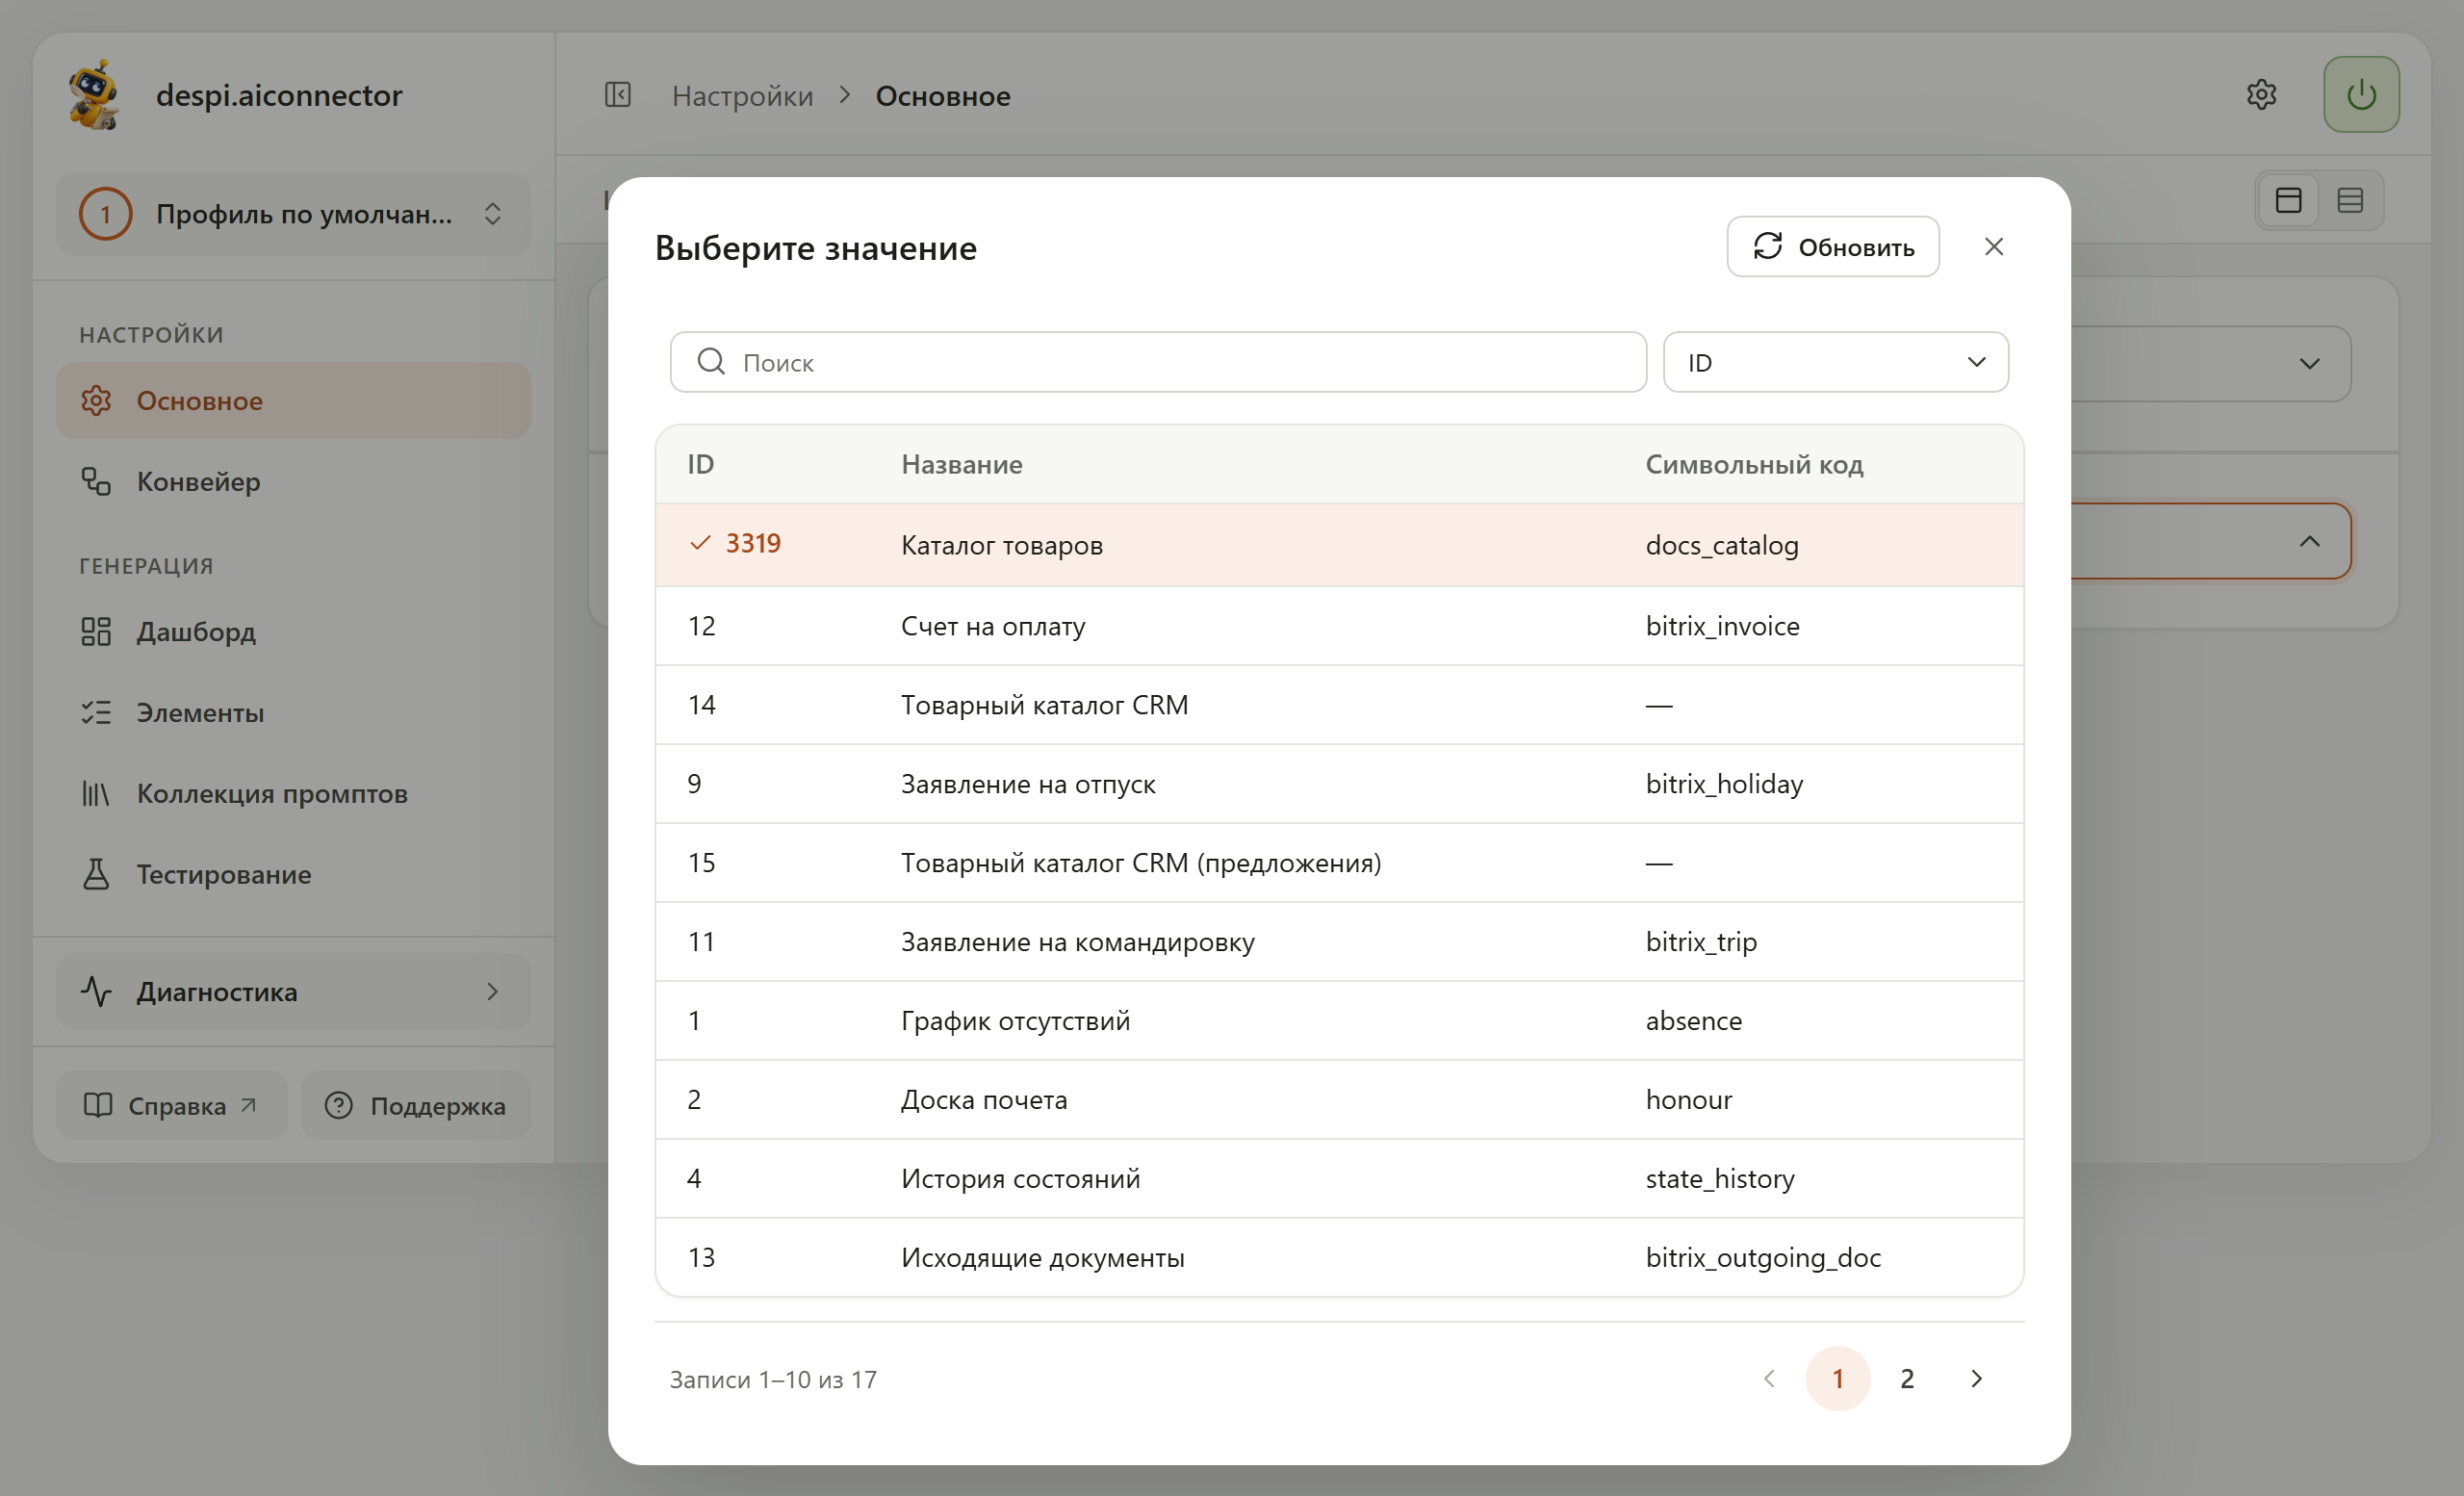Open the Справка help link

tap(171, 1106)
